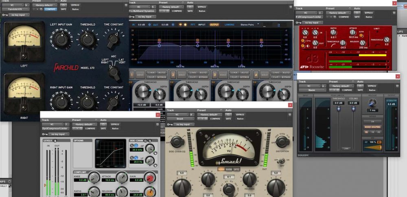Toggle Maxim Dither ON button

[x=372, y=121]
